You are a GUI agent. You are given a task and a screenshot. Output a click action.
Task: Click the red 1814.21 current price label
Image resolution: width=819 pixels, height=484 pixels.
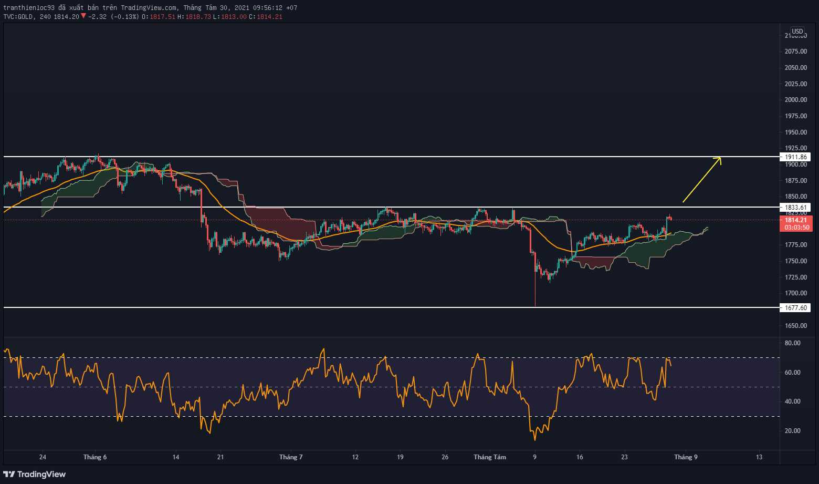pyautogui.click(x=796, y=220)
